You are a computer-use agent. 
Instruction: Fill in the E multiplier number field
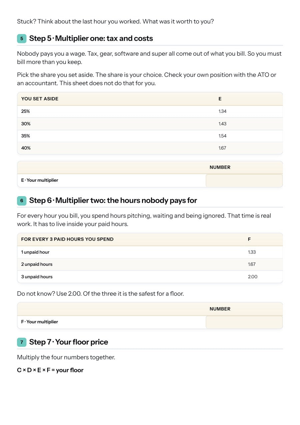point(244,180)
